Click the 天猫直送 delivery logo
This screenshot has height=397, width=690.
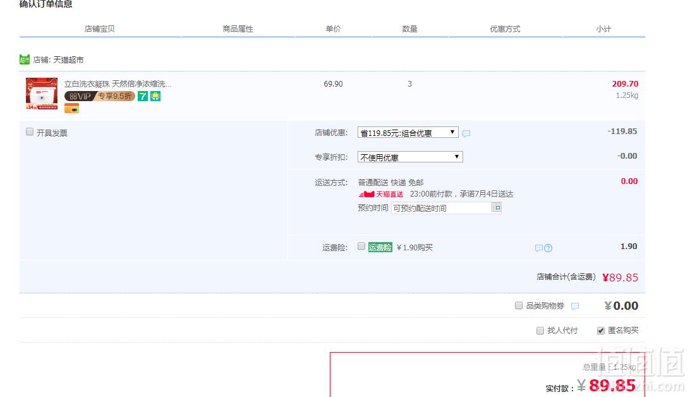coord(380,194)
